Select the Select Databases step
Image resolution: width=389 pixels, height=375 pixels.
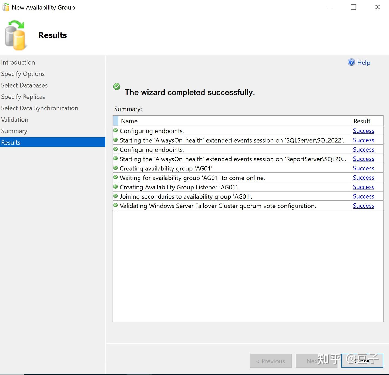click(24, 85)
